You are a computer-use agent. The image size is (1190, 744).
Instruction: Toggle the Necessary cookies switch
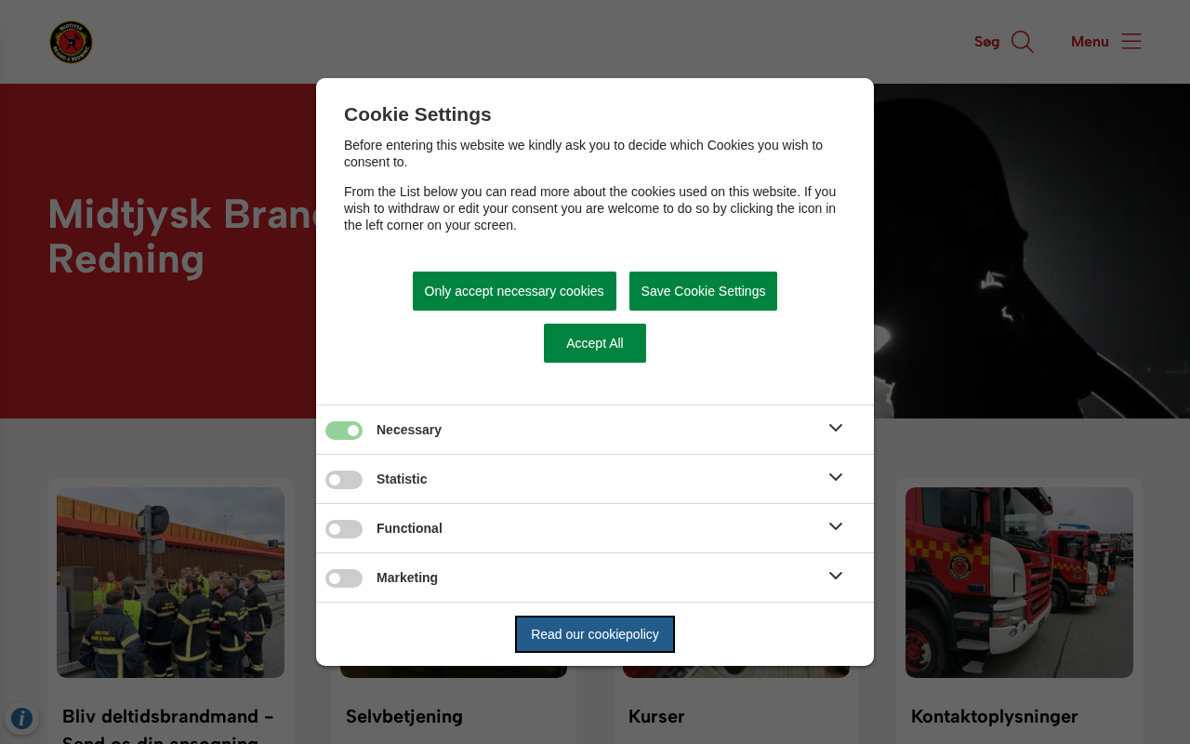pyautogui.click(x=344, y=431)
